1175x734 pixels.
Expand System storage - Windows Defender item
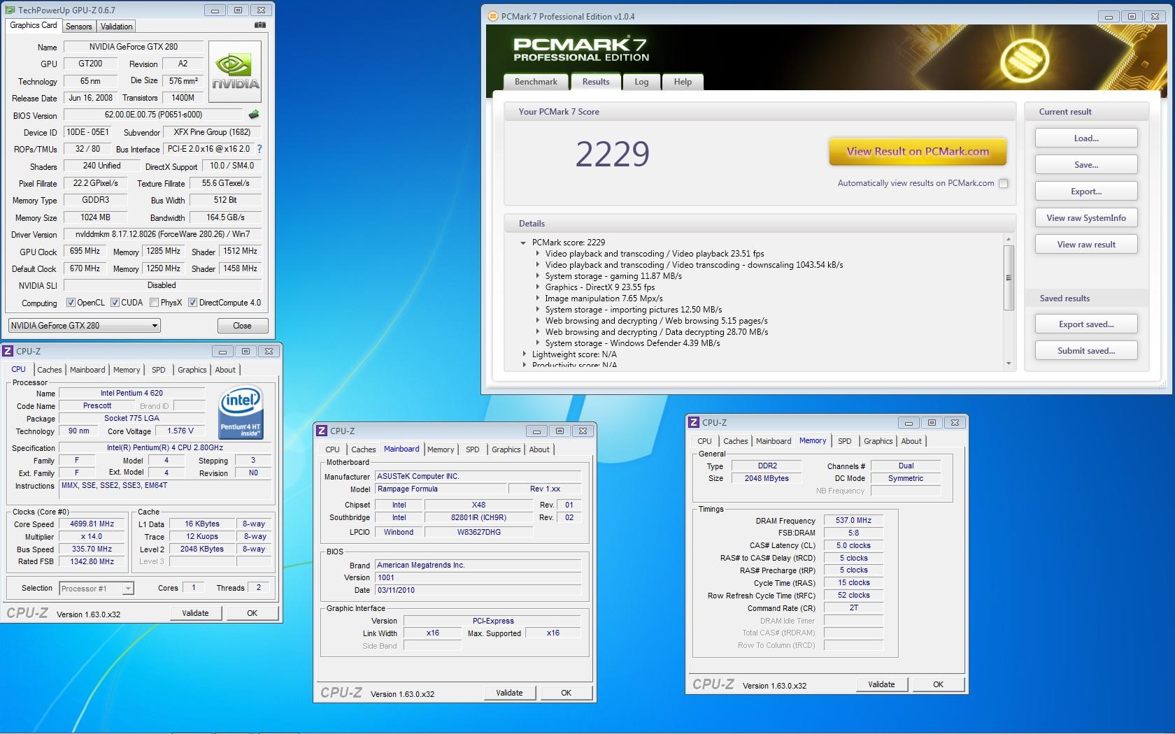click(537, 343)
